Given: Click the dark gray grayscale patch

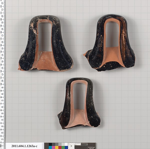Looking at the screenshot, I should [x=54, y=144].
